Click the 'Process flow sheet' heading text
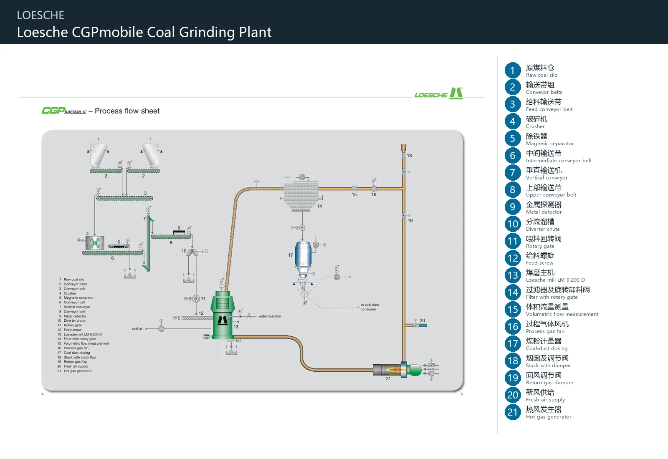This screenshot has width=668, height=459. (127, 111)
